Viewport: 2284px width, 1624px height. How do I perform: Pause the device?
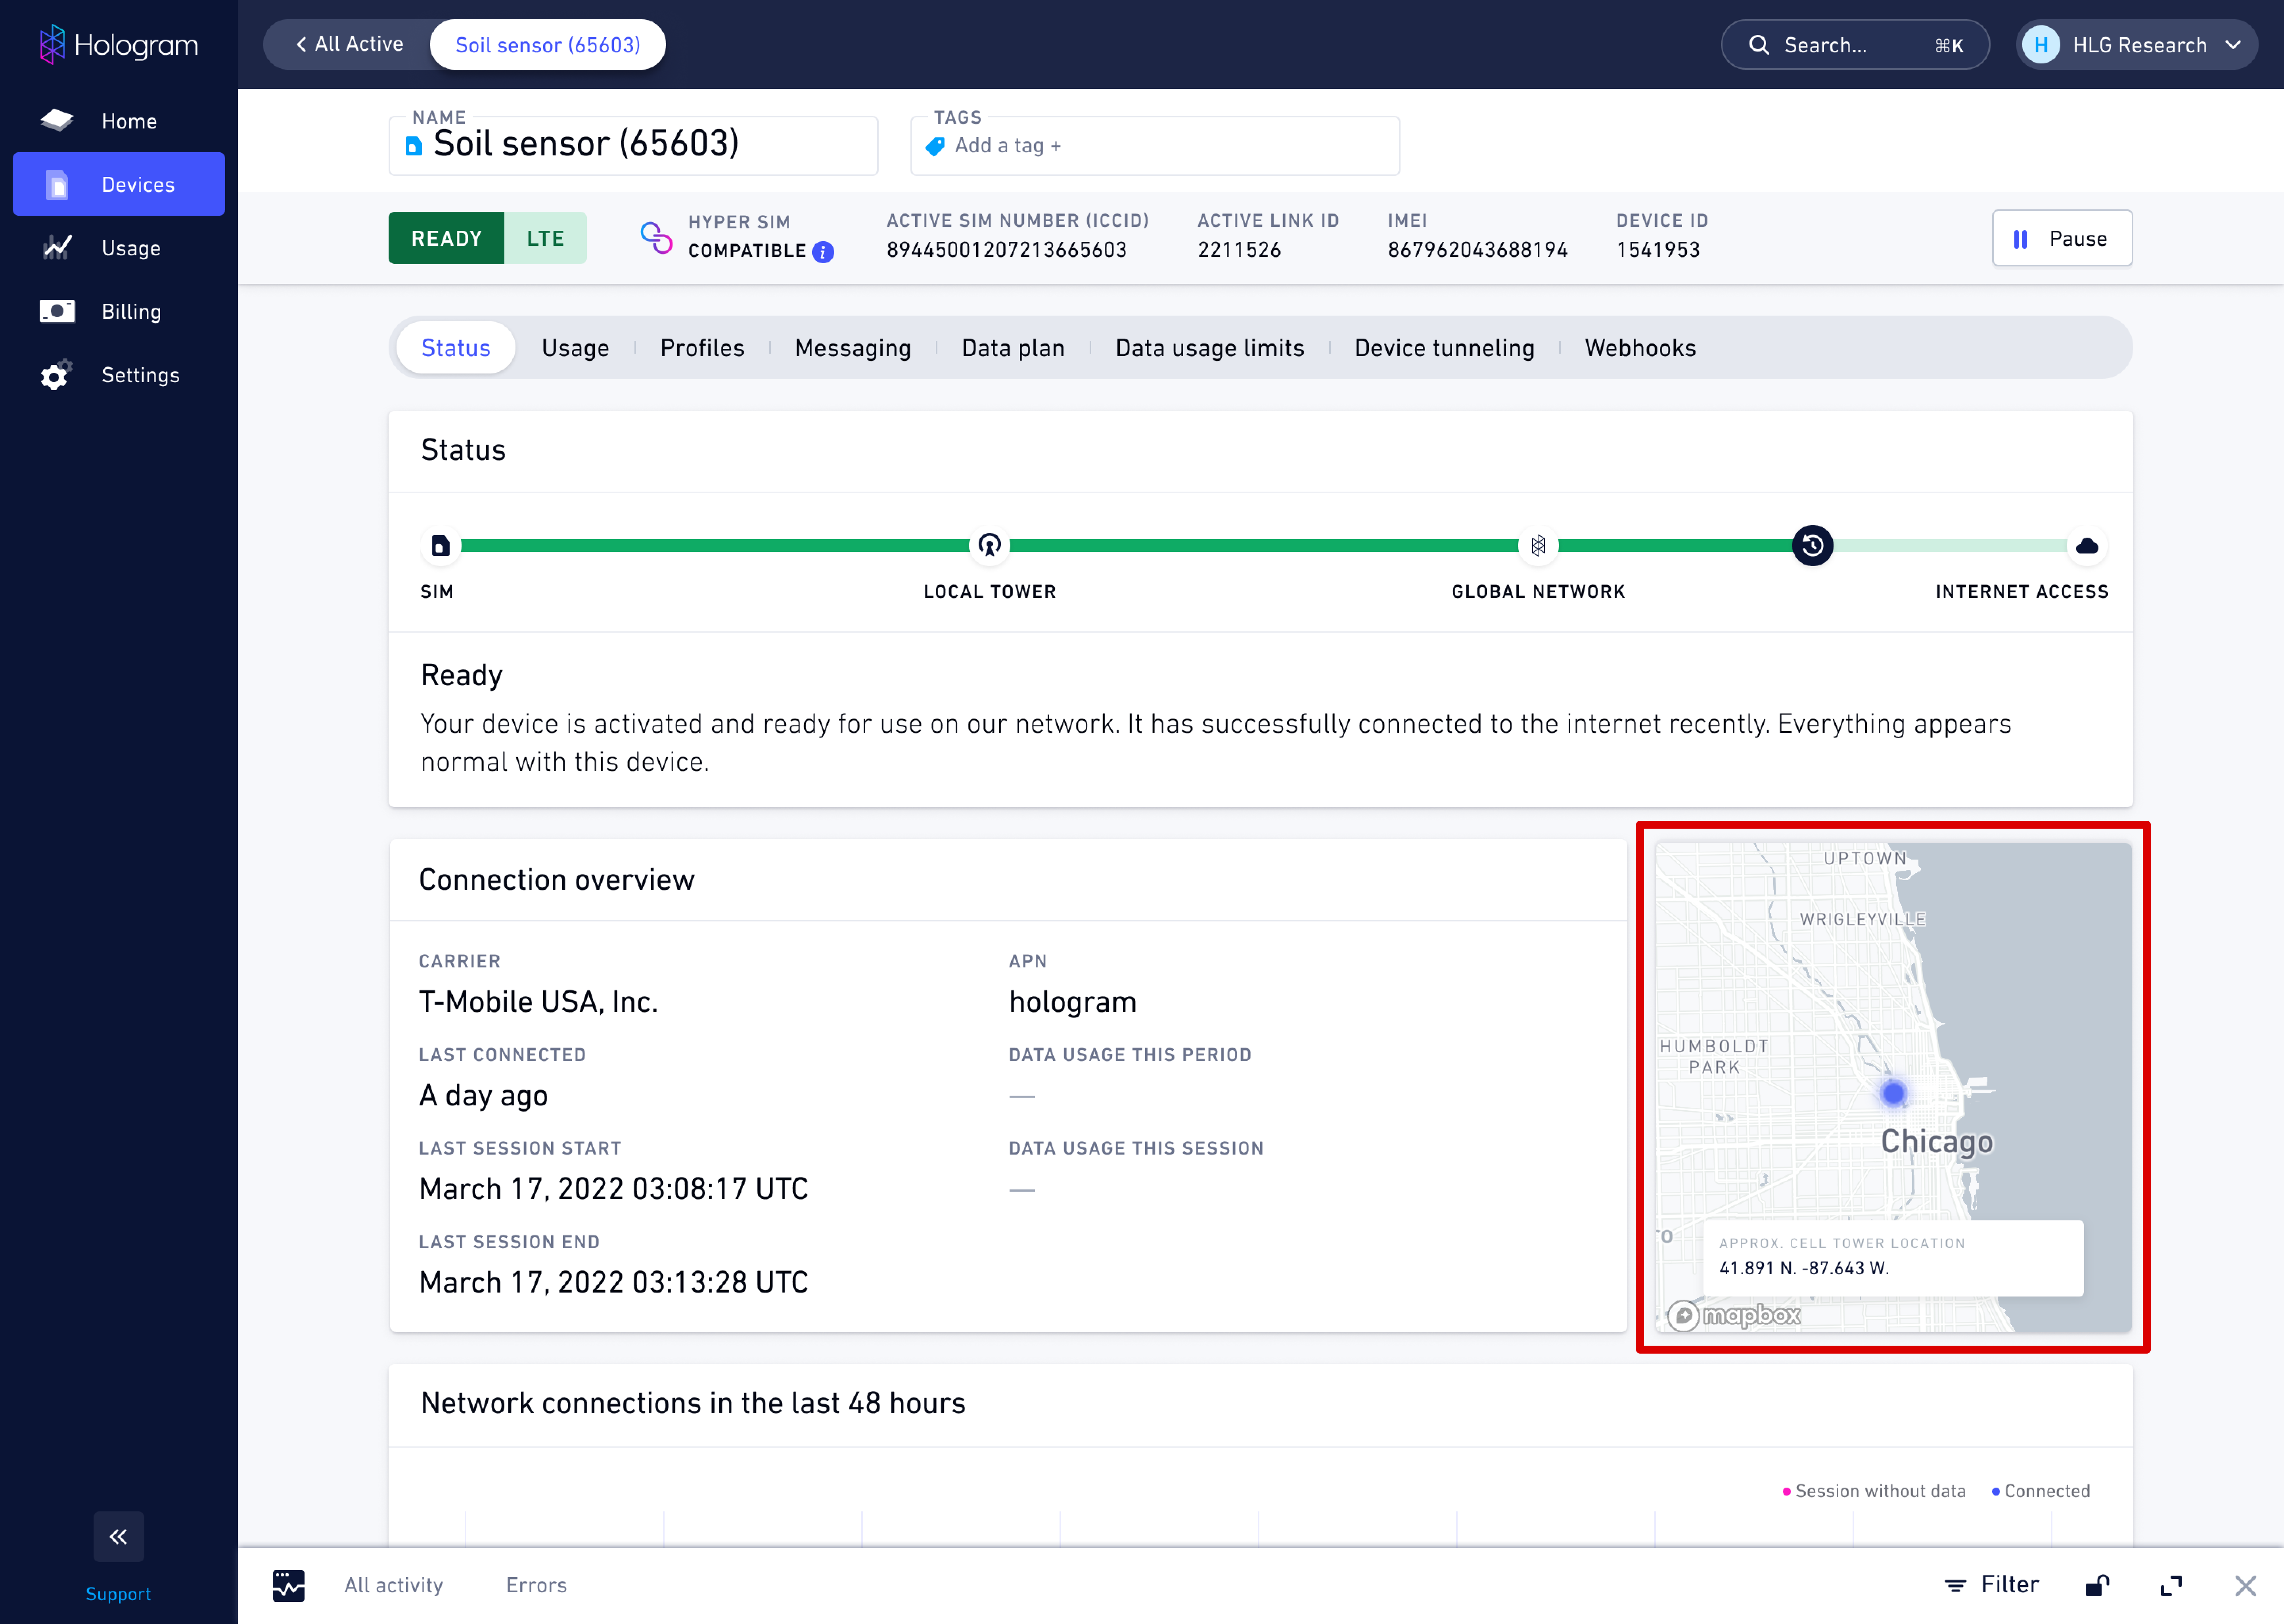(x=2062, y=238)
